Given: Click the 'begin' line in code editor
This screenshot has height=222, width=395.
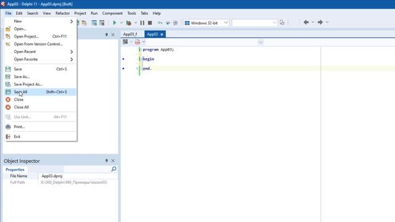Looking at the screenshot, I should point(148,59).
